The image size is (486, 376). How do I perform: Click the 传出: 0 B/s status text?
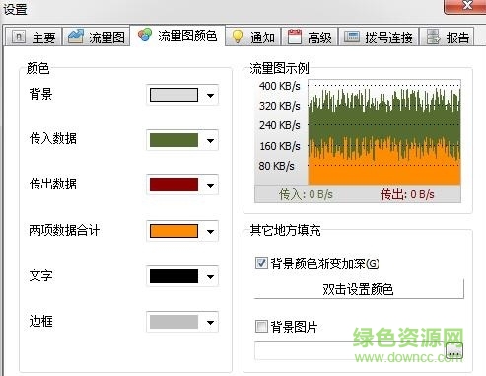[x=407, y=194]
